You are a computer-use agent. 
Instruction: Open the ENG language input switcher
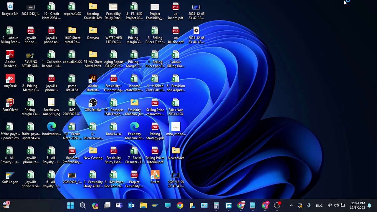click(319, 206)
